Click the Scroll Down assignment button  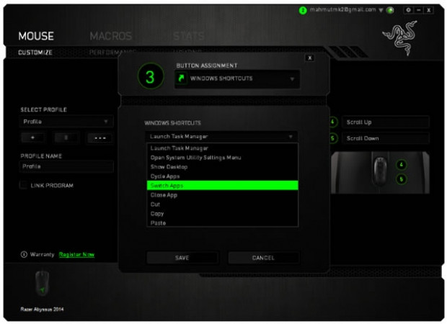(386, 138)
